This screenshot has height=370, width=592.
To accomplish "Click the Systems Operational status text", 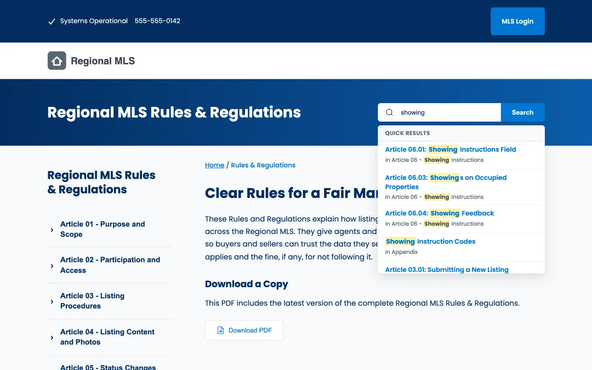I will click(x=94, y=21).
